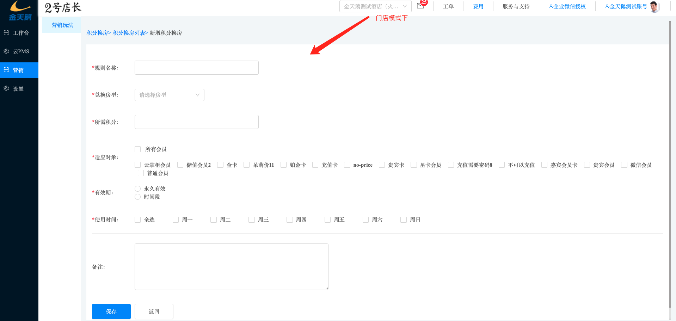This screenshot has width=676, height=321.
Task: Click the 备注 textarea resize handle
Action: [x=326, y=288]
